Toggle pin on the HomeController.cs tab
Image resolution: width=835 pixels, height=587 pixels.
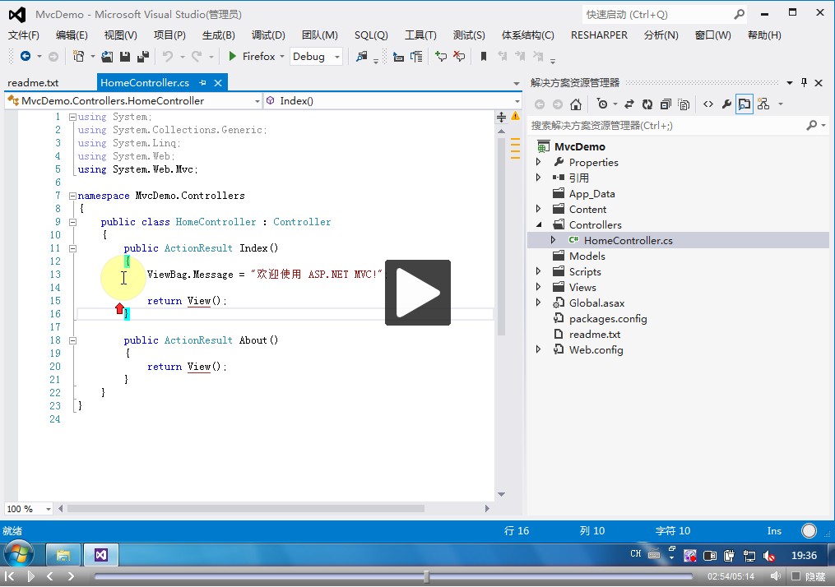pos(203,83)
